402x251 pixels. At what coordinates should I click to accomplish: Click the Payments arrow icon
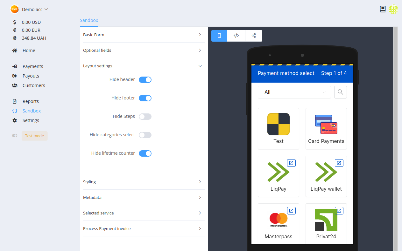pos(15,66)
